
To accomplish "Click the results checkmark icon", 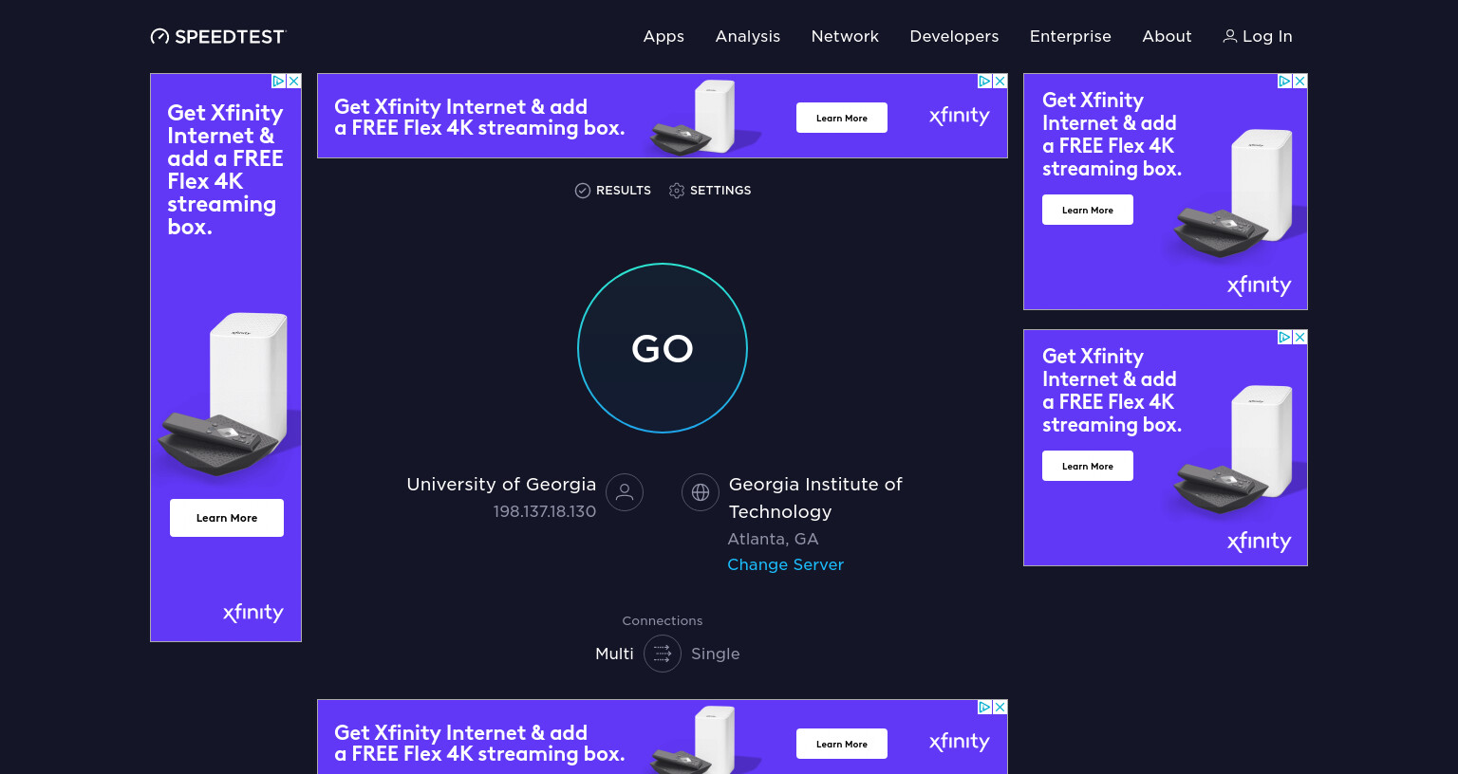I will point(583,191).
